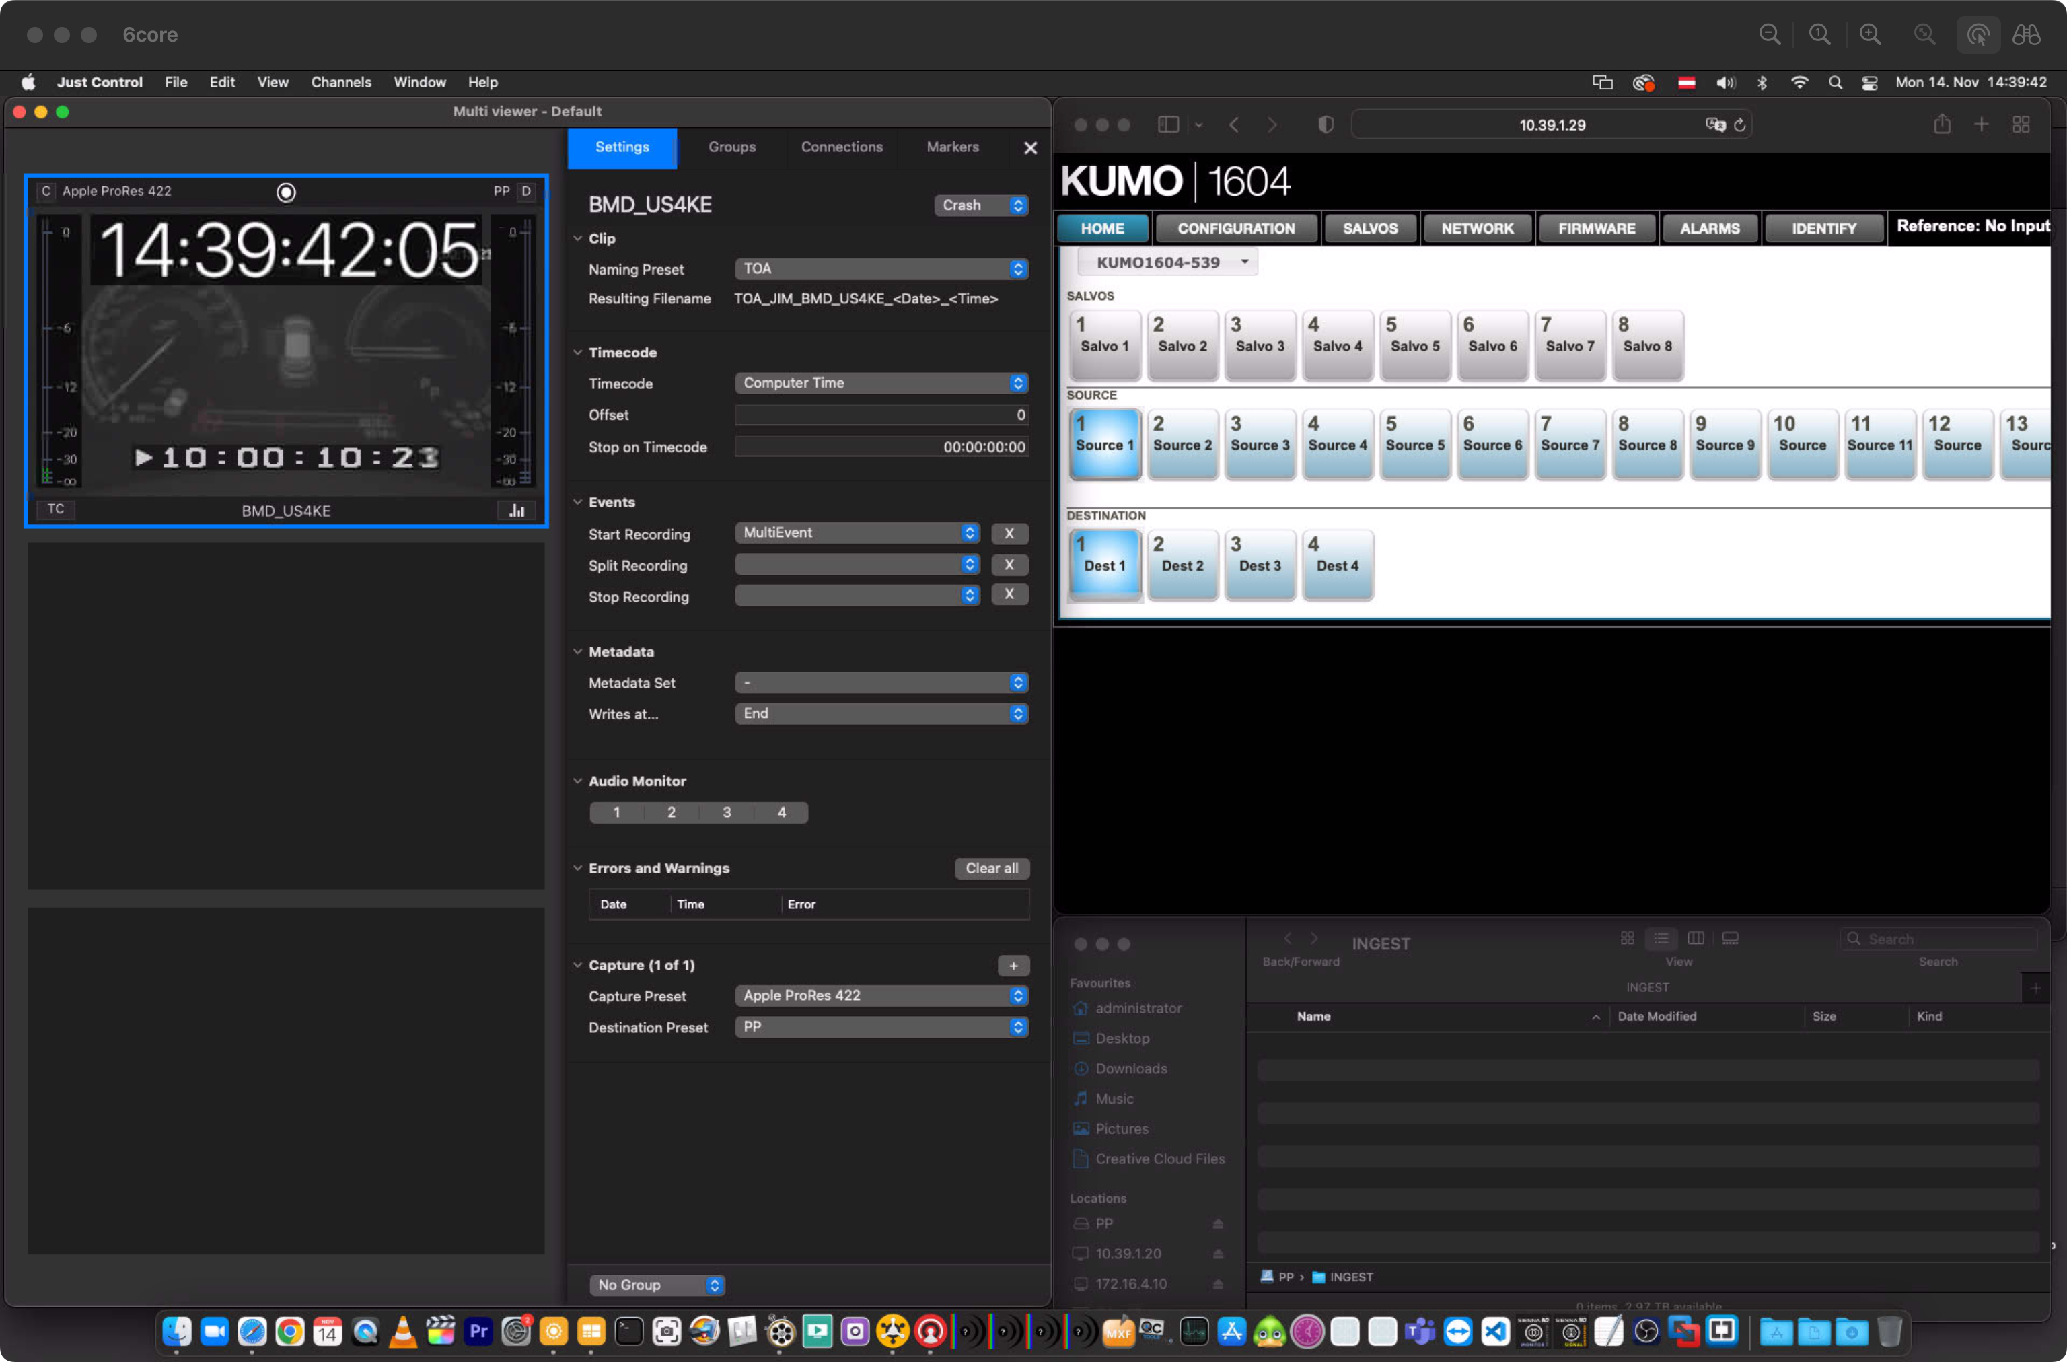Toggle audio monitor channel 2
2067x1362 pixels.
pos(672,812)
